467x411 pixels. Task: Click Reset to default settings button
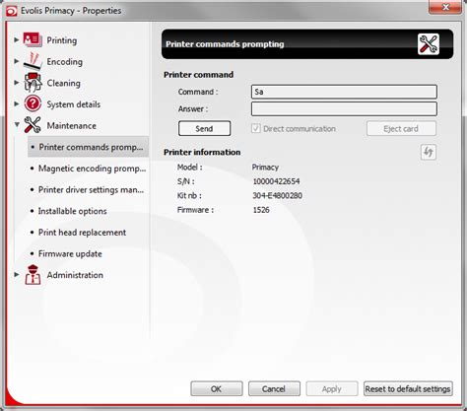(x=408, y=389)
